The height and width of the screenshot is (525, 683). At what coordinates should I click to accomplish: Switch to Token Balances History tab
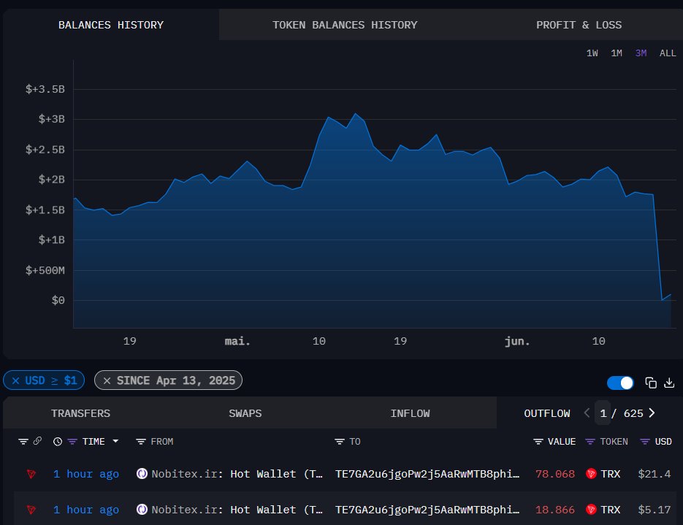pyautogui.click(x=345, y=25)
